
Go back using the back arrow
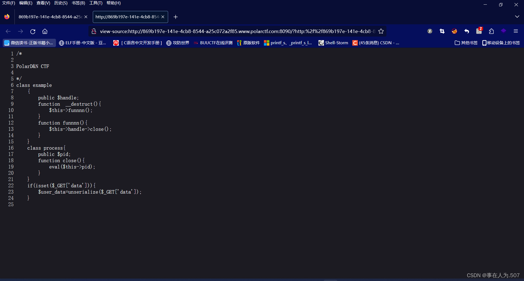click(8, 31)
